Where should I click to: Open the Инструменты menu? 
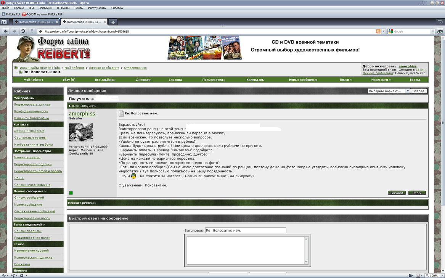pos(97,8)
